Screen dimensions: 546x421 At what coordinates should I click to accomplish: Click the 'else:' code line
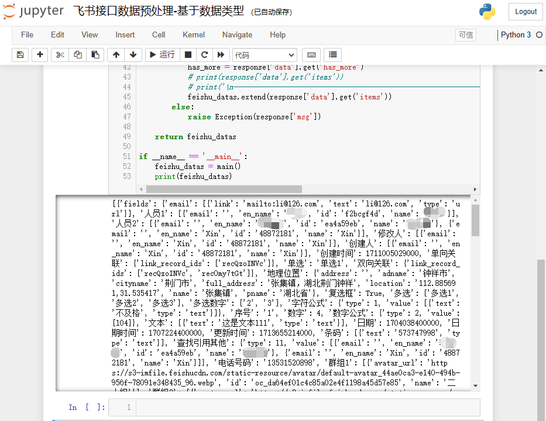pyautogui.click(x=183, y=107)
